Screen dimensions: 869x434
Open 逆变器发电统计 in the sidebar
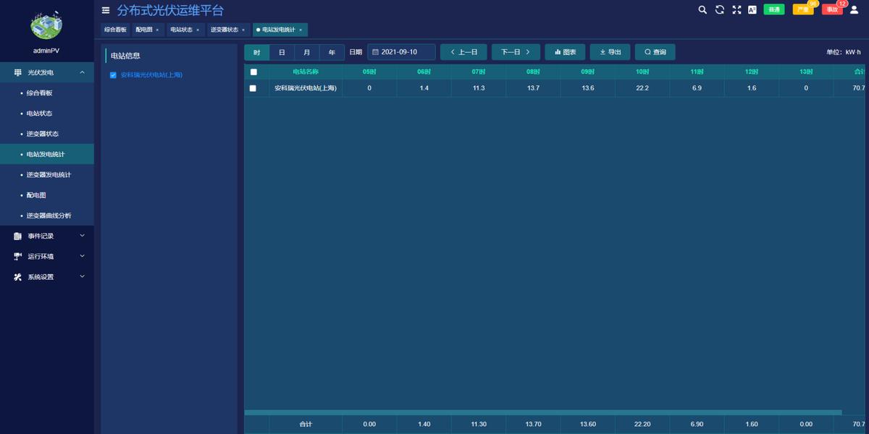49,175
